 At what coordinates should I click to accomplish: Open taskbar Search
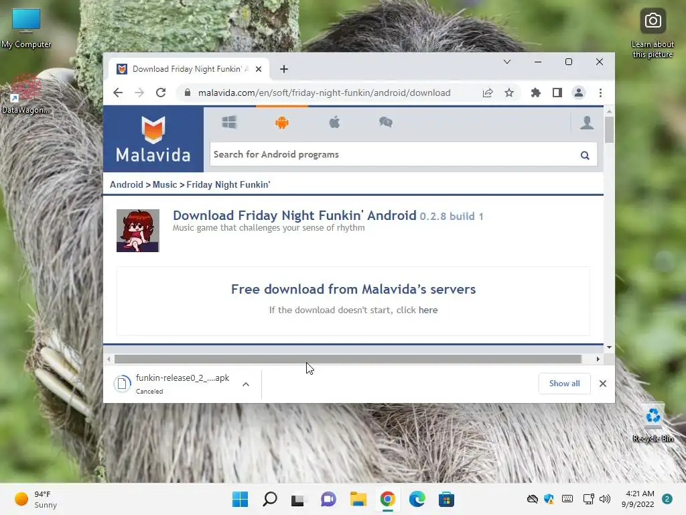tap(269, 499)
